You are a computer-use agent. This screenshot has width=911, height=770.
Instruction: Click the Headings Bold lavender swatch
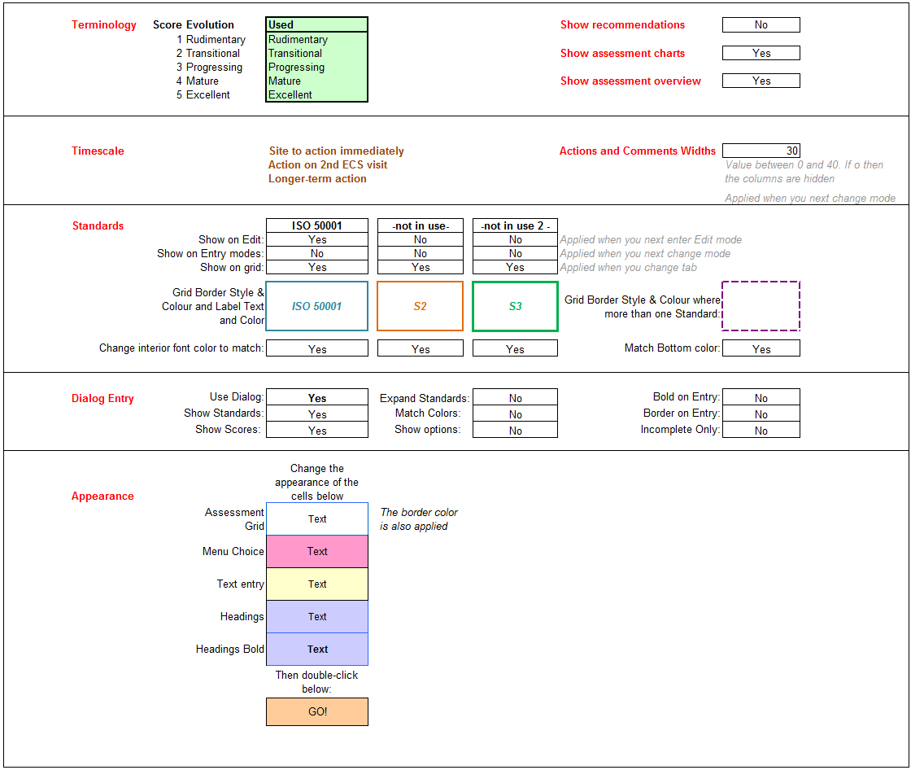click(x=316, y=649)
